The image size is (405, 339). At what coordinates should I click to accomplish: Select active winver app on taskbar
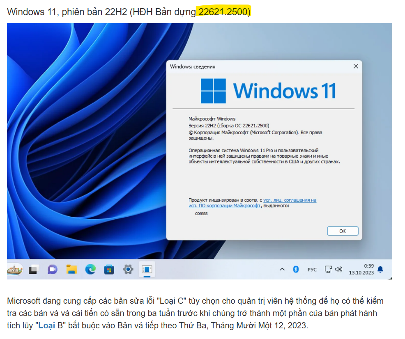point(147,270)
